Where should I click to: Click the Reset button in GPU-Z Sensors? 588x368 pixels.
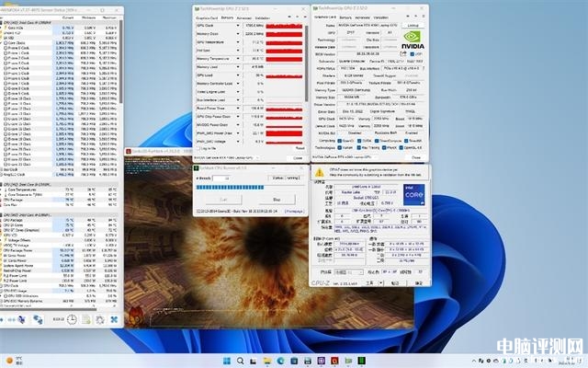click(x=300, y=148)
